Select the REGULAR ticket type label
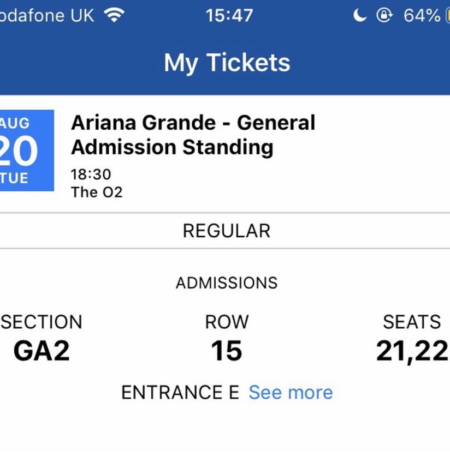 226,231
